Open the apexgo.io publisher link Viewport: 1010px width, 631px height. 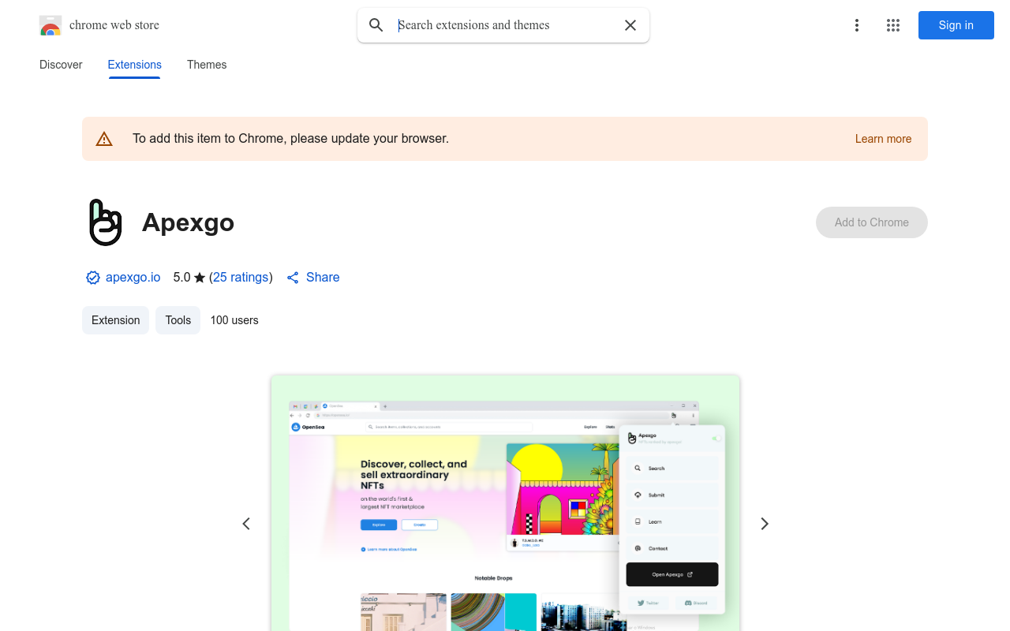(x=133, y=278)
